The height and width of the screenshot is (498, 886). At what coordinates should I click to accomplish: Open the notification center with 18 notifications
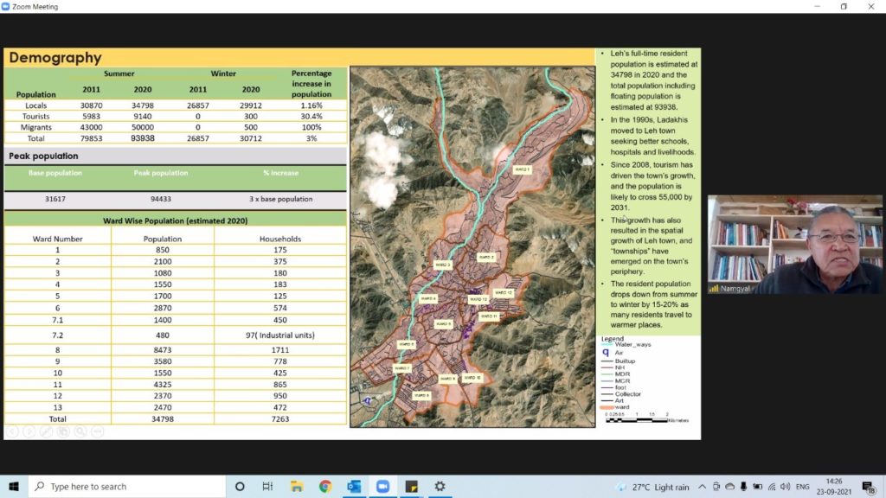pos(869,487)
